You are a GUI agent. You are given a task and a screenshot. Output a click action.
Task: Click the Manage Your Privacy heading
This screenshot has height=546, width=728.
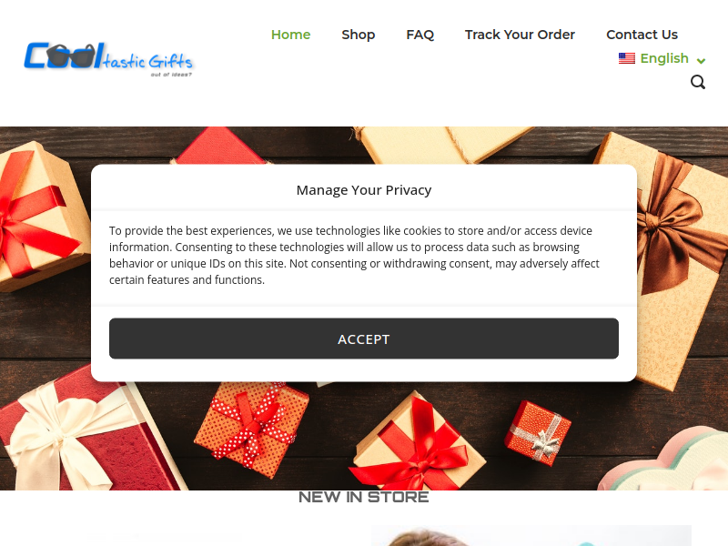[x=364, y=190]
